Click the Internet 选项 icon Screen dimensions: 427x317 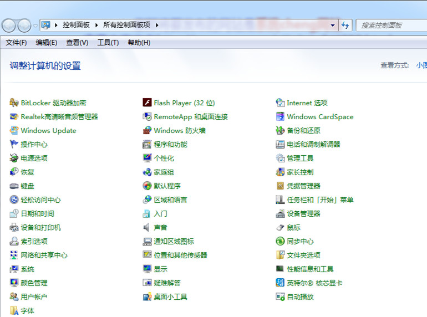point(280,103)
